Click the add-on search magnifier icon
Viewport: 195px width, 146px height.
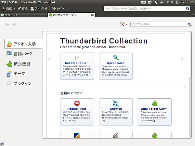click(189, 24)
